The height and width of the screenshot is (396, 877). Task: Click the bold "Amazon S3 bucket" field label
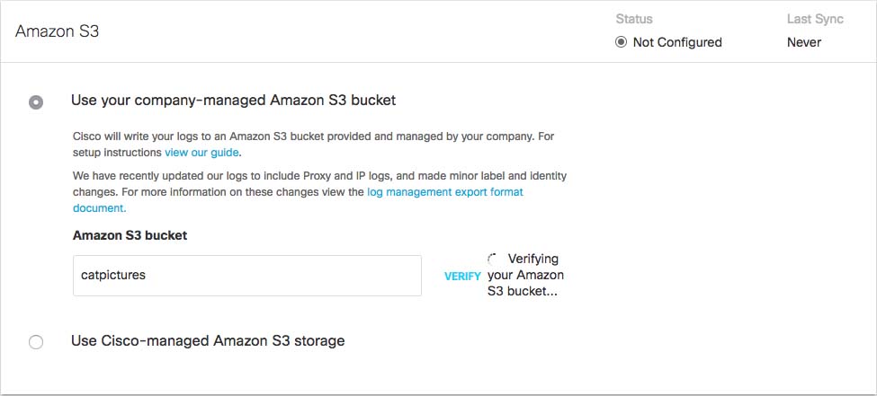pyautogui.click(x=130, y=235)
